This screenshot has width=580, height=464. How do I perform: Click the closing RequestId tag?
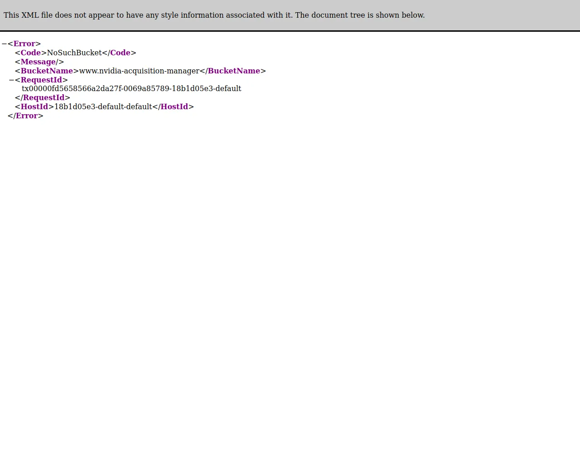click(43, 98)
